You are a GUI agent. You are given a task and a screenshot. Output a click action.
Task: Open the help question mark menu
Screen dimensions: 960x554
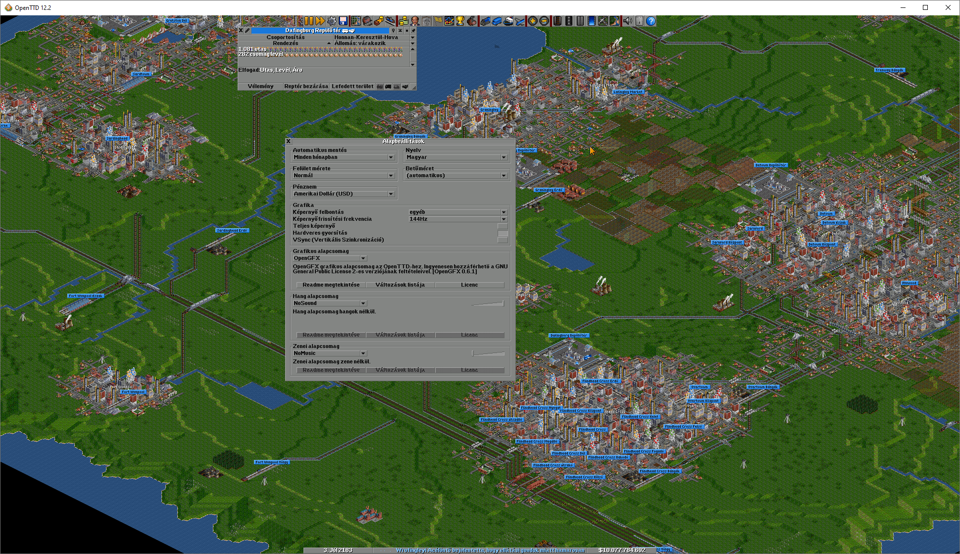click(x=650, y=21)
